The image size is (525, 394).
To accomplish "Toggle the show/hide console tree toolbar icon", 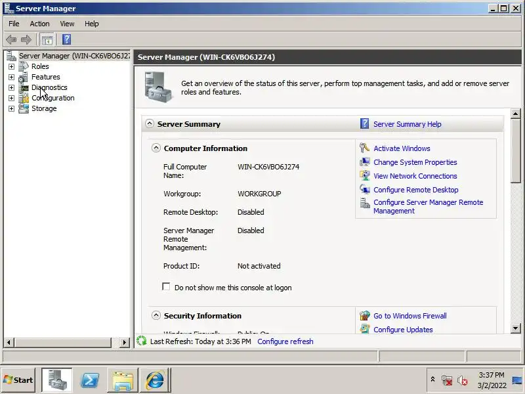I will click(47, 39).
